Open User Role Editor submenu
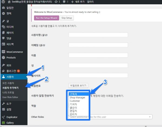The height and width of the screenshot is (127, 162). click(10, 97)
